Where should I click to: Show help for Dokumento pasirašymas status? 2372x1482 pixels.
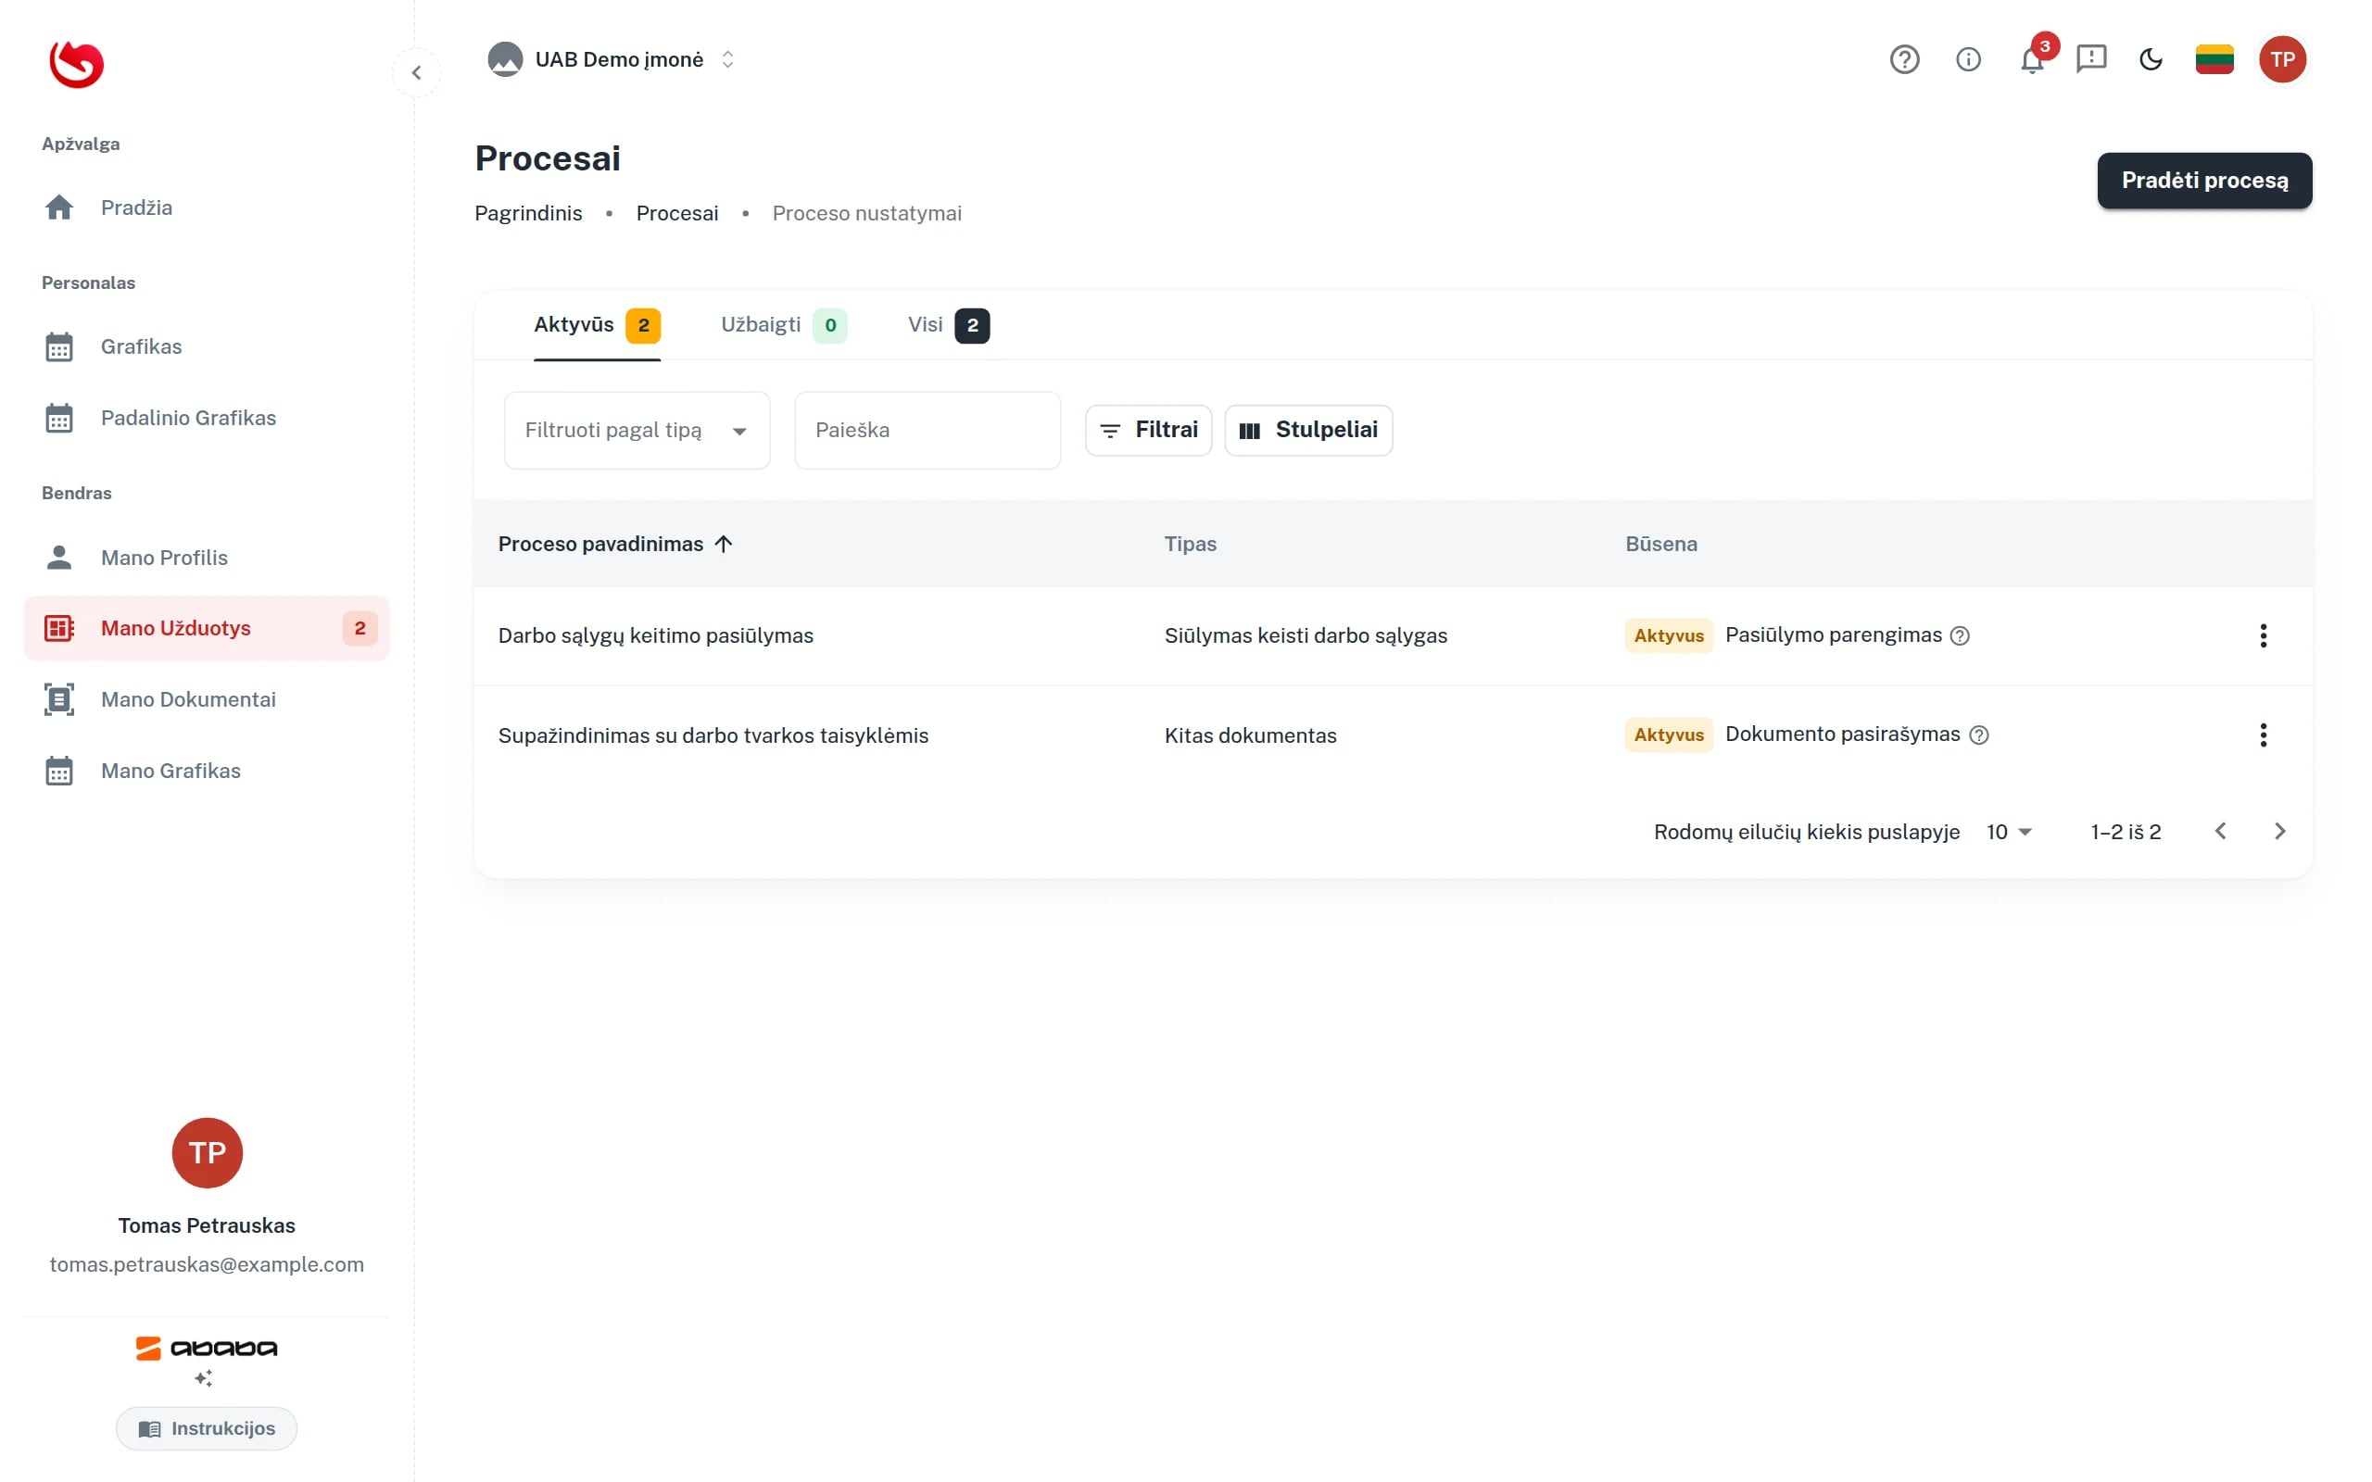pos(1978,735)
